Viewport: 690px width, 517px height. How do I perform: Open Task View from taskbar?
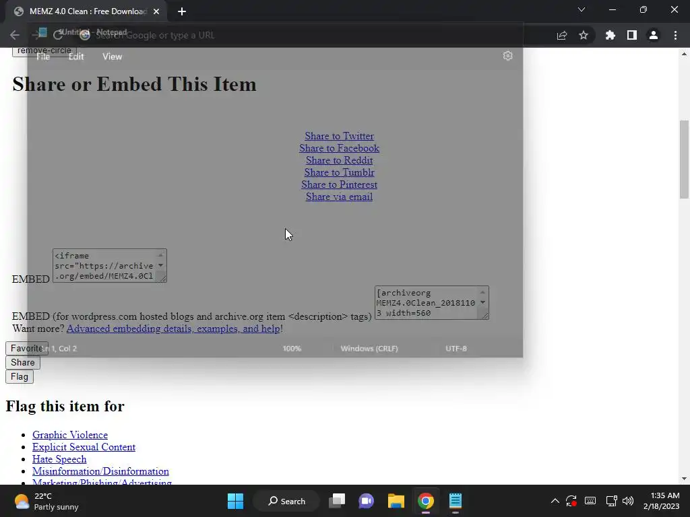tap(338, 501)
